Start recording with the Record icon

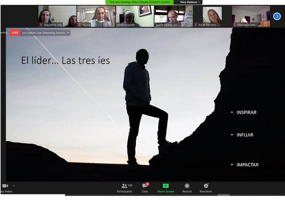coord(187,186)
